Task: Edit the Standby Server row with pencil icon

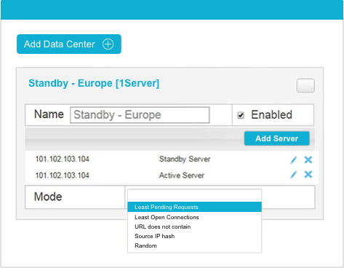Action: (293, 160)
